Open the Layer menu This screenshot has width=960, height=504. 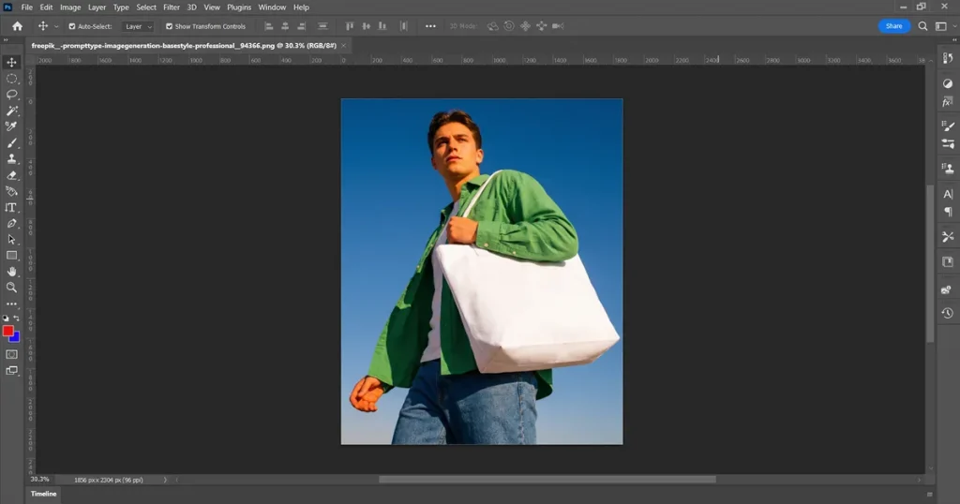point(97,7)
